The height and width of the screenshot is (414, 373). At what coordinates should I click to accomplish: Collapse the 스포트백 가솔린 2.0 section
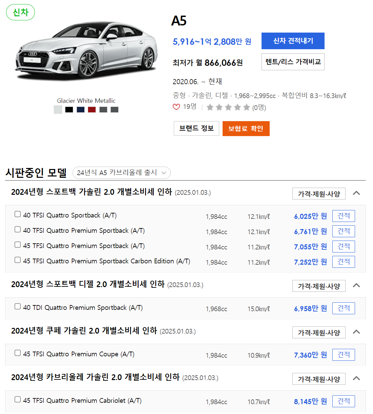coord(356,193)
